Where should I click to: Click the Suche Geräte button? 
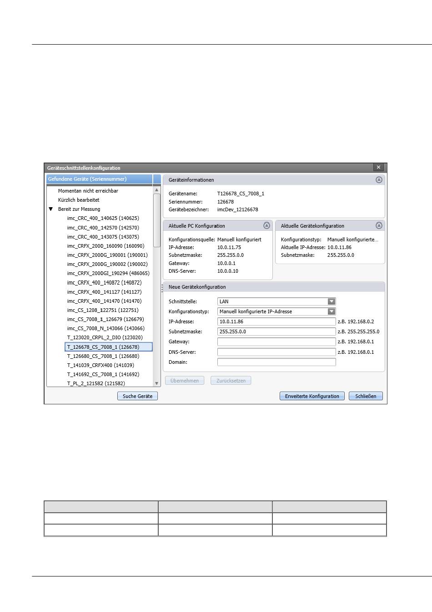coord(138,396)
